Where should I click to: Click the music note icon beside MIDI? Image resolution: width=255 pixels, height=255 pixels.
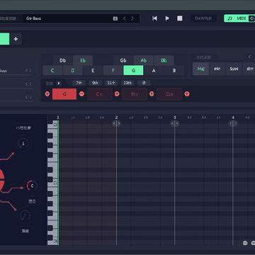(x=230, y=18)
